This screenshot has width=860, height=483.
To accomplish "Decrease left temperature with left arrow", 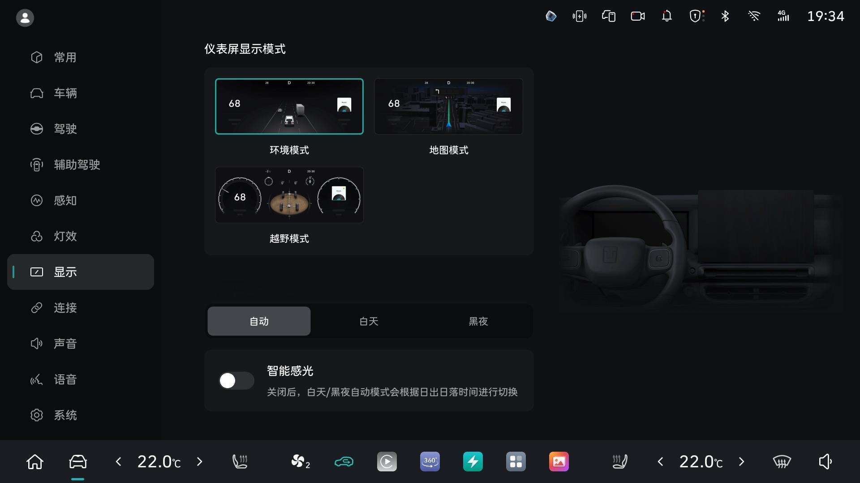I will 118,462.
